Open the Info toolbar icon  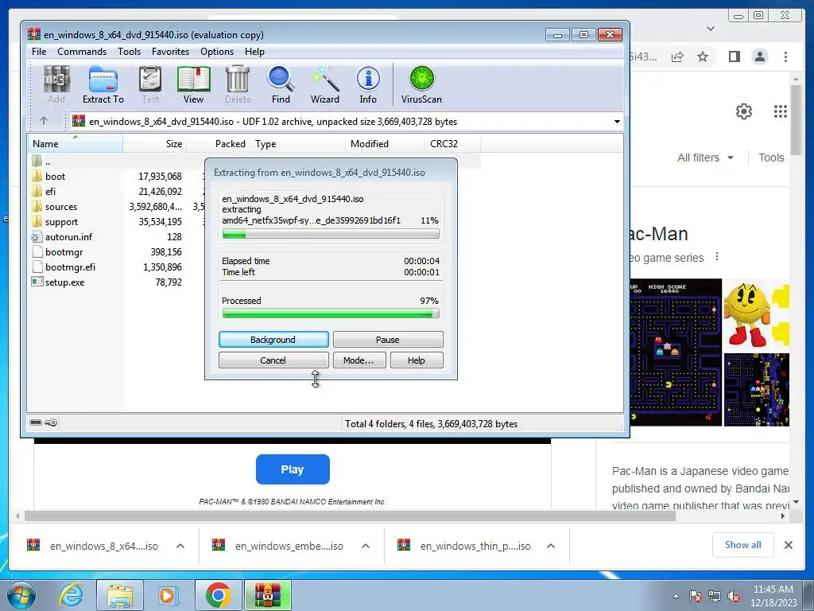pos(368,84)
